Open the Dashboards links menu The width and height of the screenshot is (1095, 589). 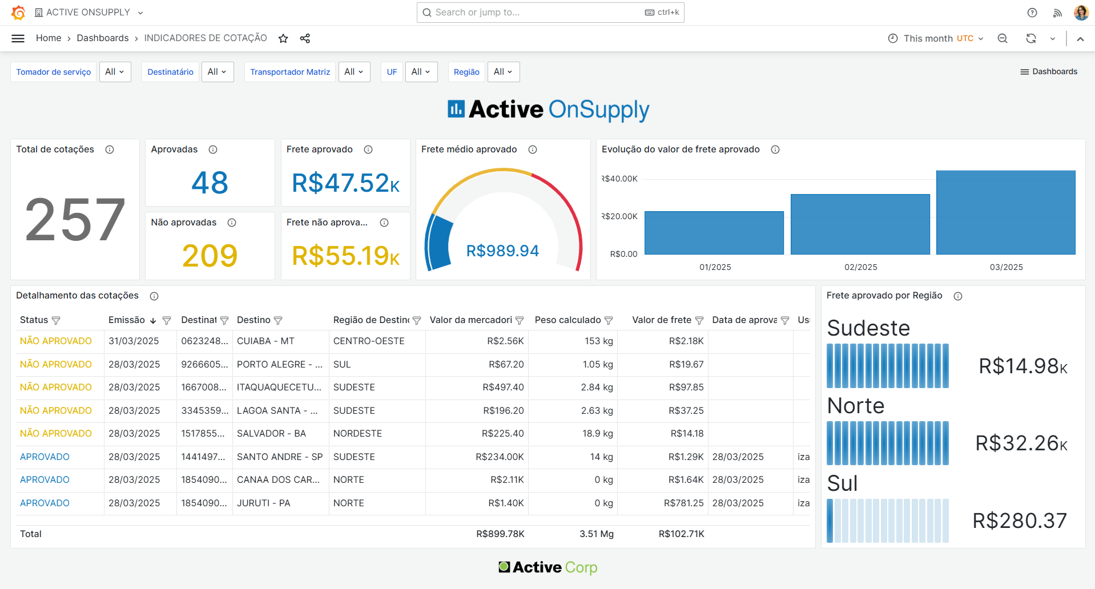1049,72
